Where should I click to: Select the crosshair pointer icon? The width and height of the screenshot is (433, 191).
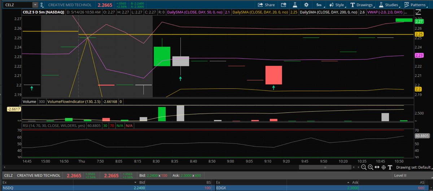[x=384, y=167]
